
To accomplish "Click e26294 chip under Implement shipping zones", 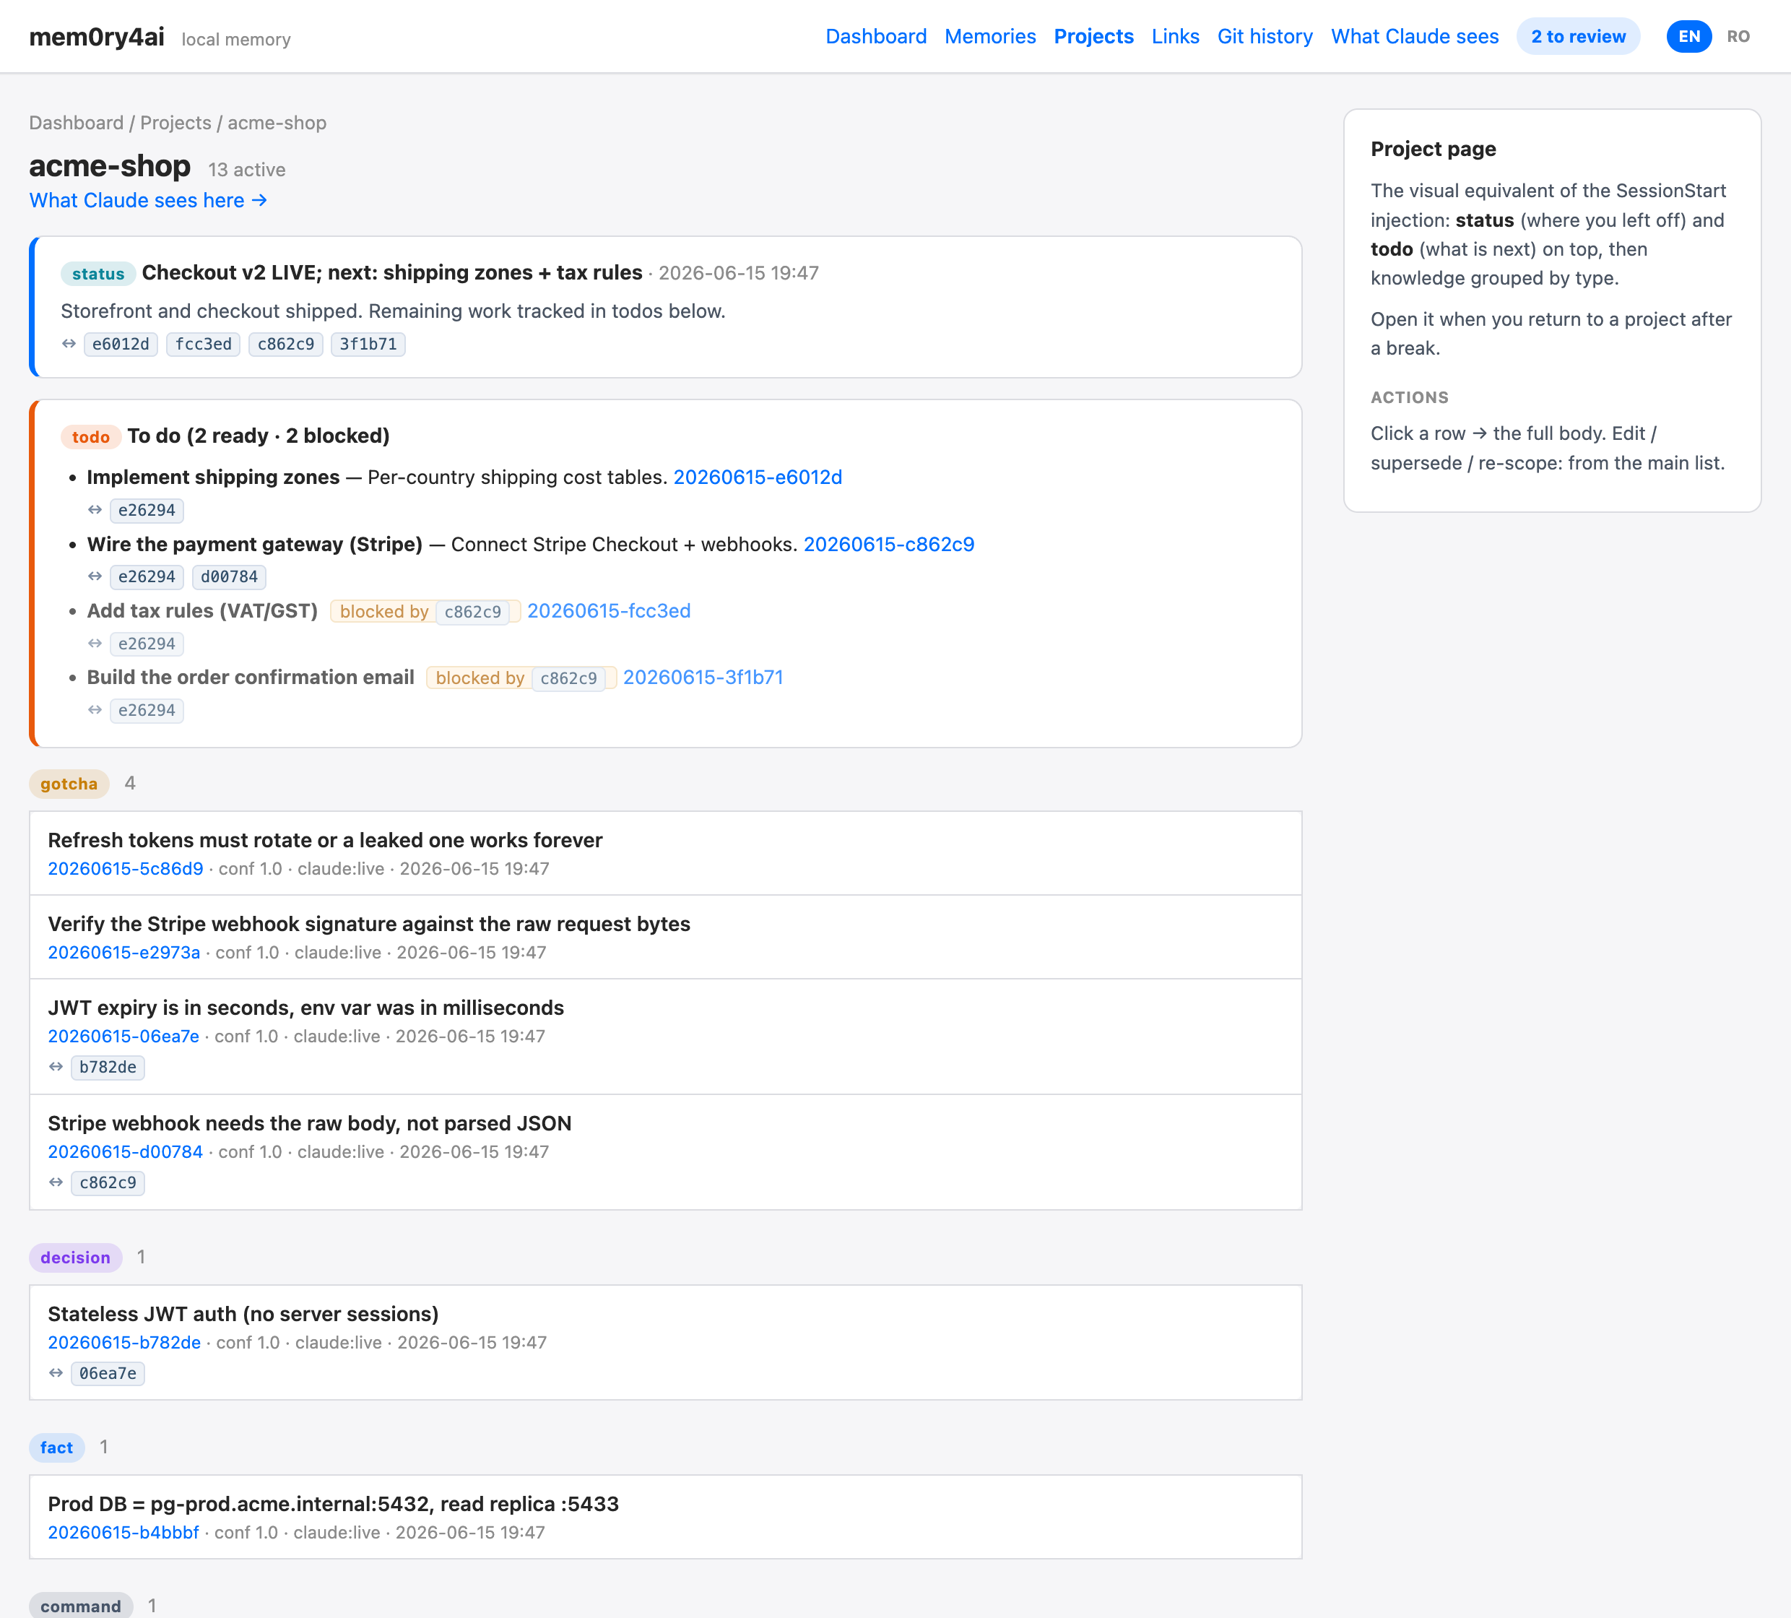I will 147,510.
